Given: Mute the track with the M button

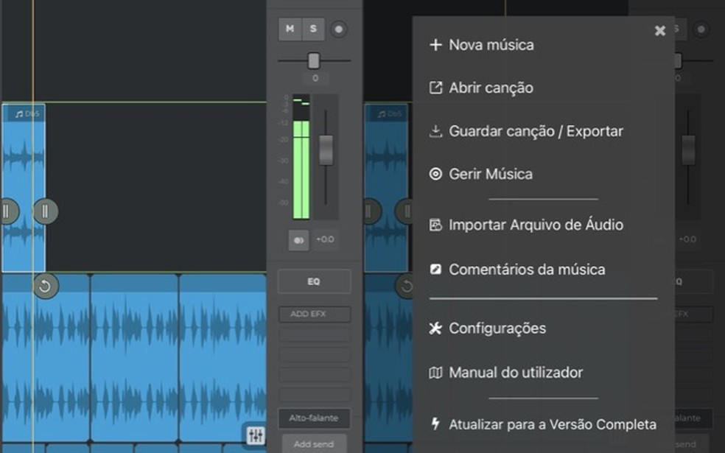Looking at the screenshot, I should pos(290,29).
